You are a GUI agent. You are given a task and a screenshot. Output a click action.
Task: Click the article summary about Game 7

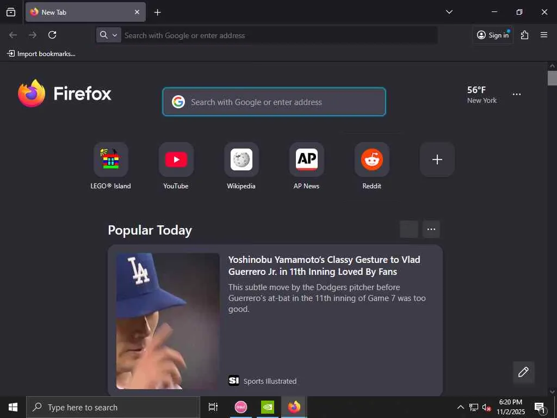[x=327, y=298]
